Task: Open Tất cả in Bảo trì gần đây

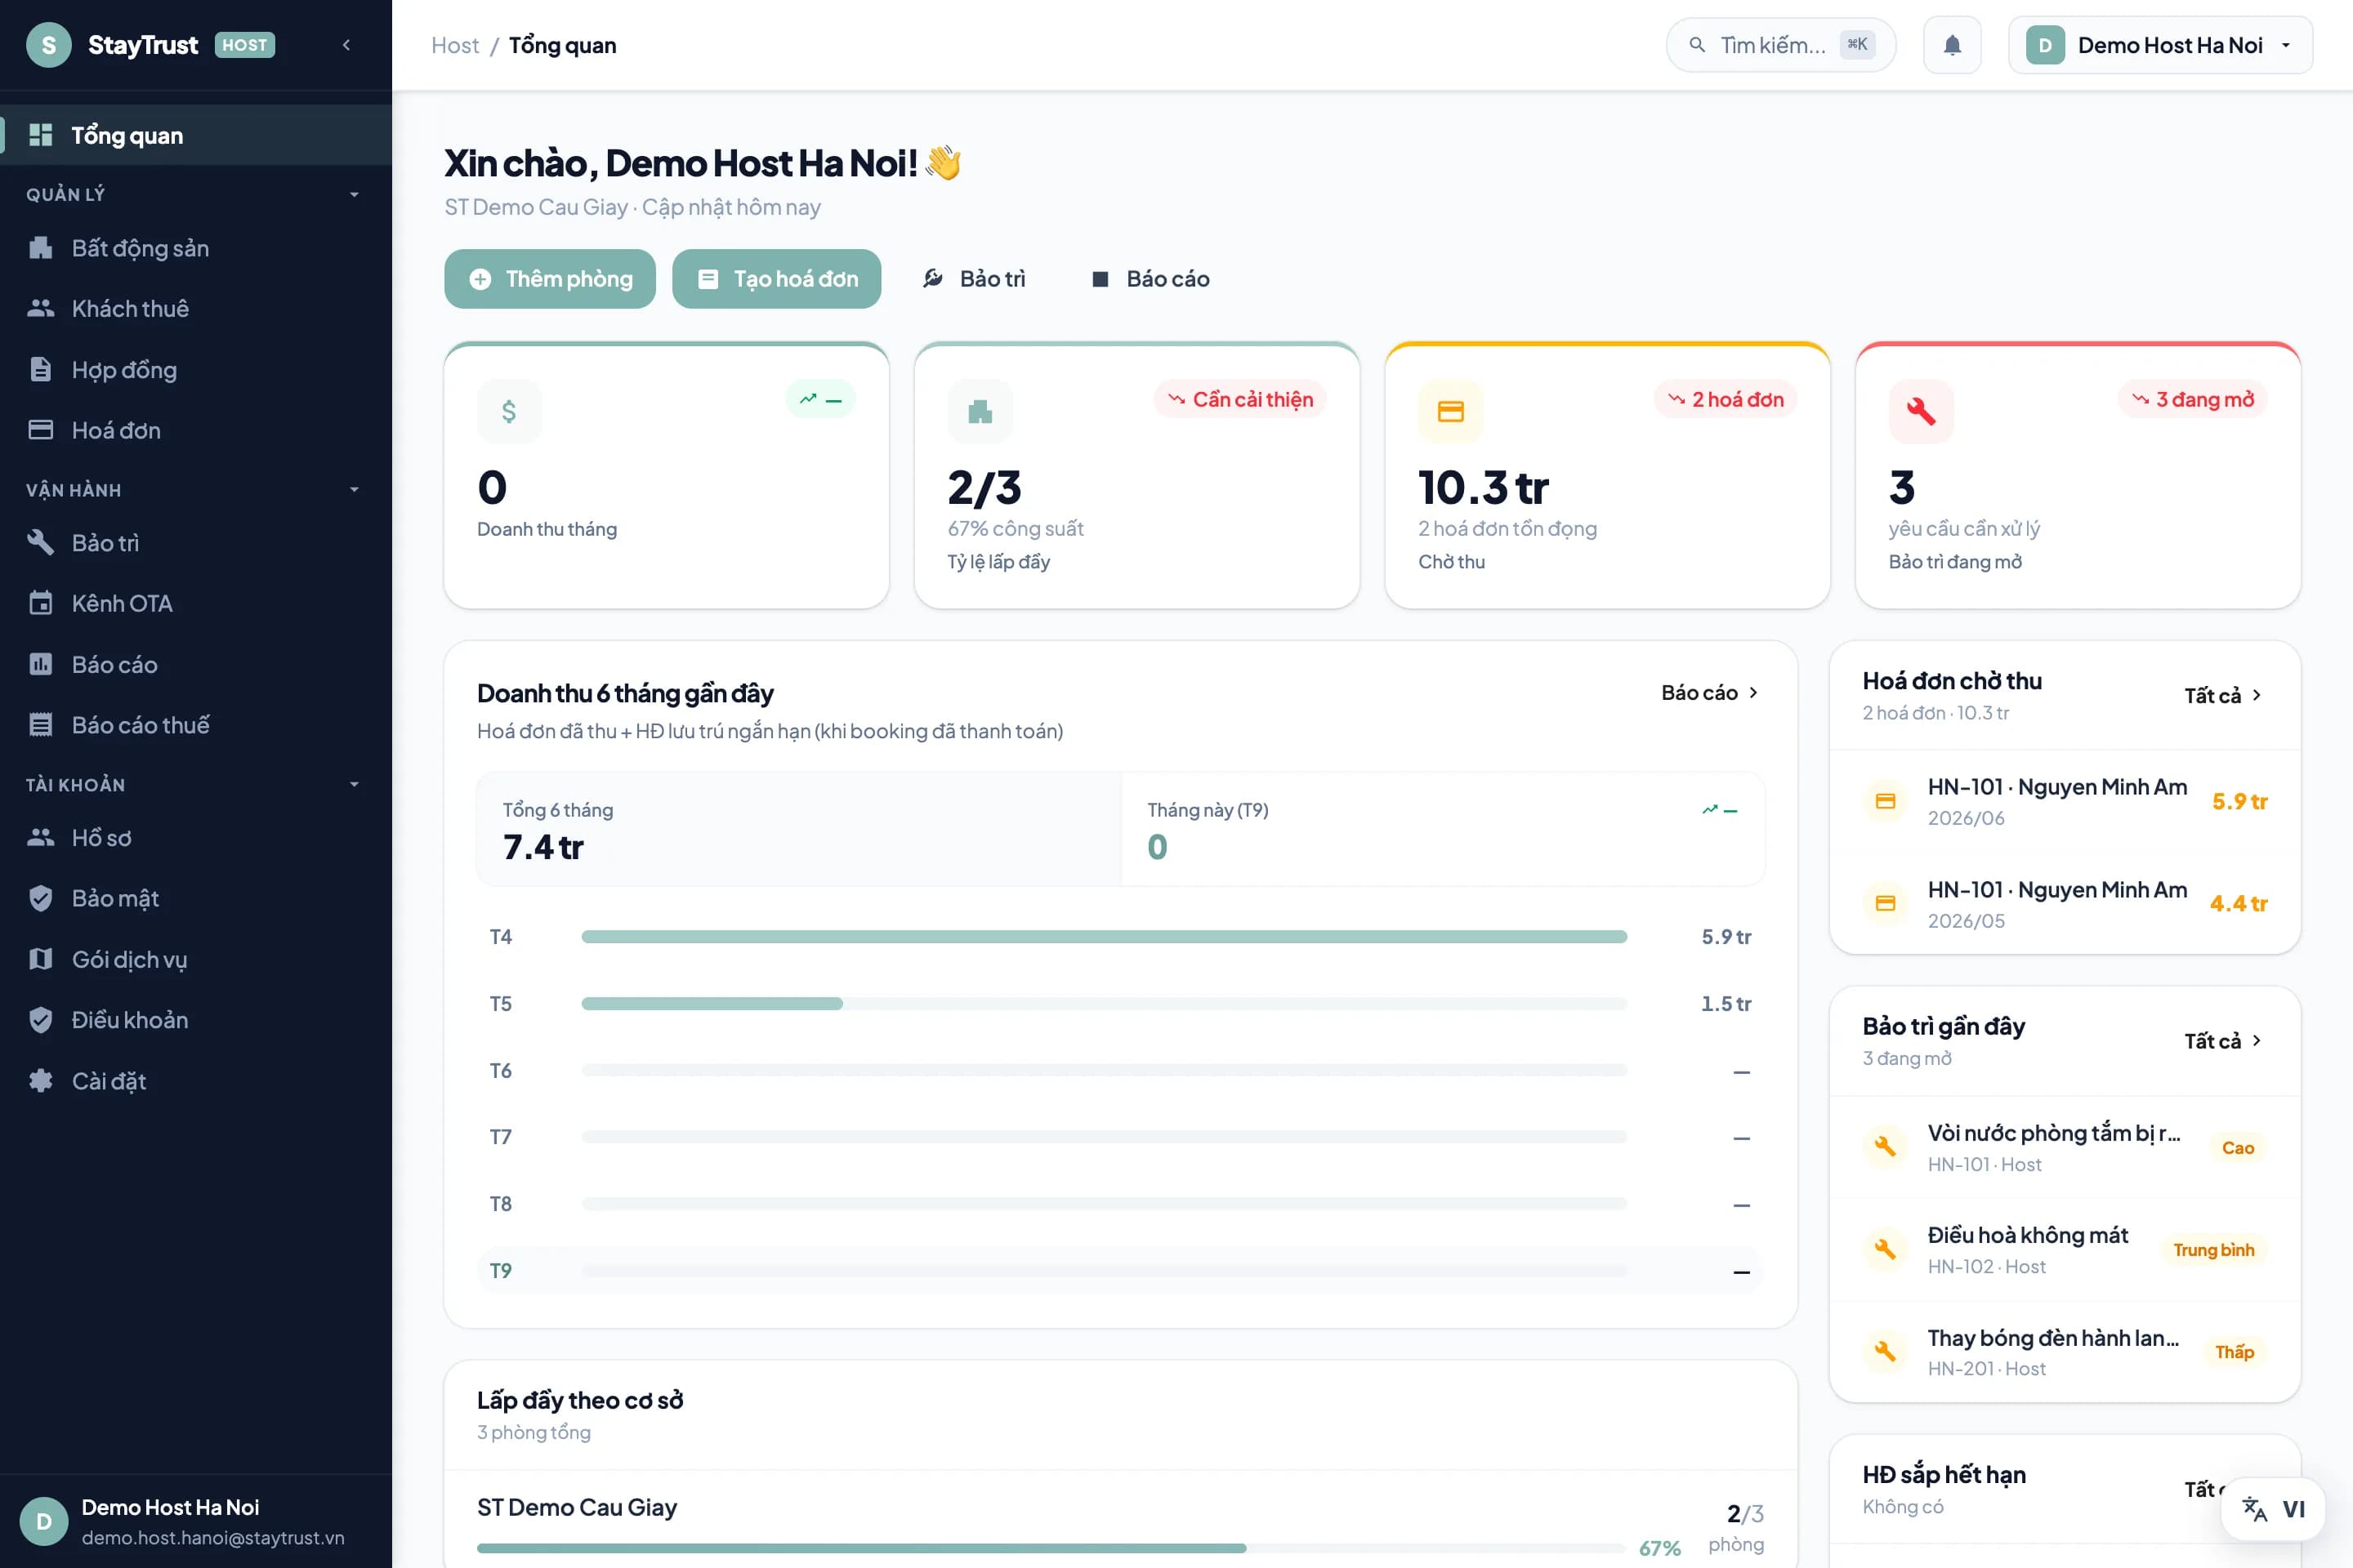Action: click(x=2223, y=1041)
